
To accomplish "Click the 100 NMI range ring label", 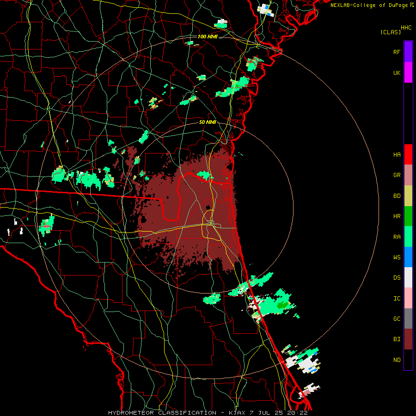I will coord(208,37).
